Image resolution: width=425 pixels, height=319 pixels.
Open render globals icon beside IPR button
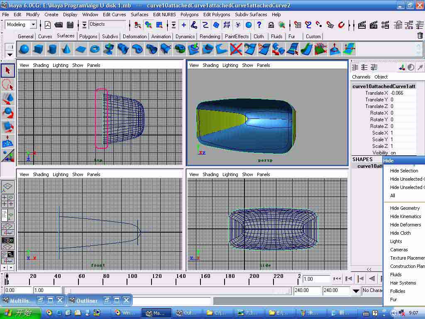tap(385, 25)
